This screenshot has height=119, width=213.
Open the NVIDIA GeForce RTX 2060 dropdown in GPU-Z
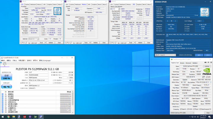pos(182,113)
